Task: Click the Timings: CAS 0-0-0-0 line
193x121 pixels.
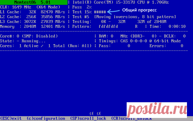Action: [140, 41]
